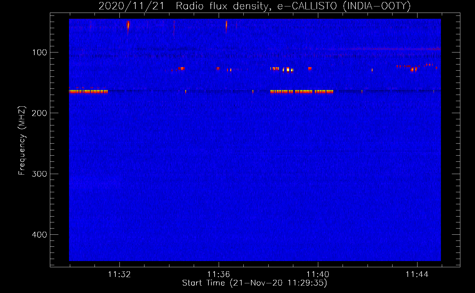
Task: Click the 100 frequency tick label
Action: pos(40,52)
